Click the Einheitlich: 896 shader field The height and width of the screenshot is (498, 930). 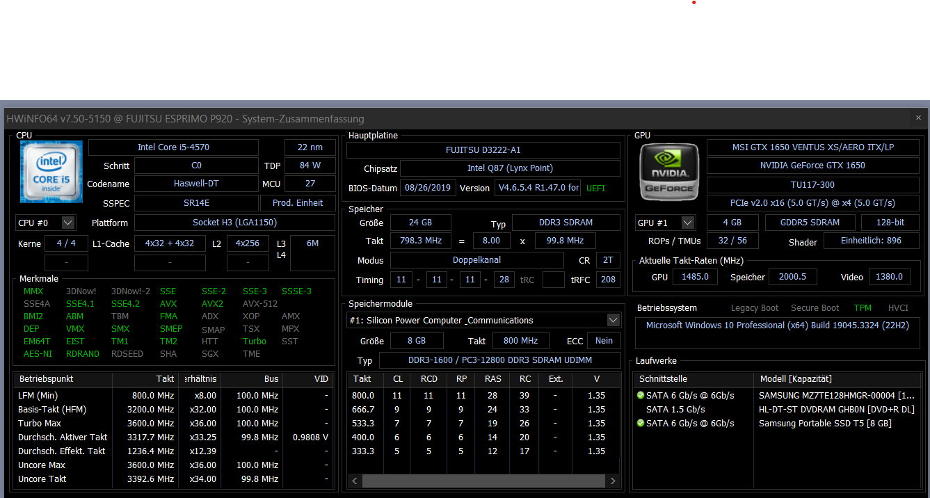[x=871, y=241]
